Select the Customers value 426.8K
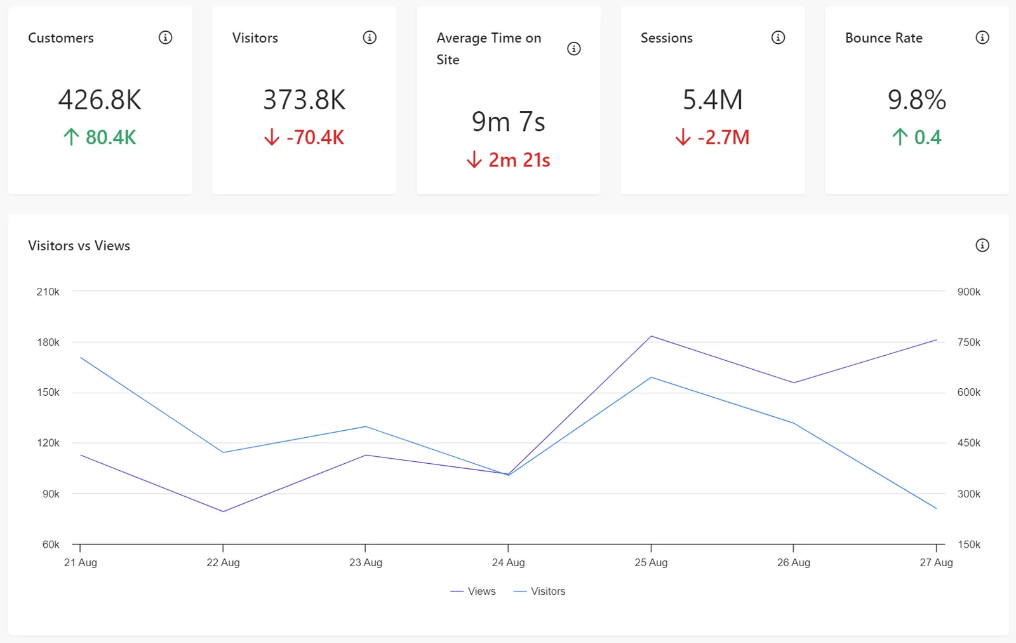Image resolution: width=1016 pixels, height=643 pixels. (100, 100)
